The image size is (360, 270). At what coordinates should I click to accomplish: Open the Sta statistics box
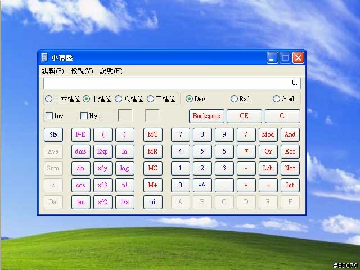click(53, 134)
